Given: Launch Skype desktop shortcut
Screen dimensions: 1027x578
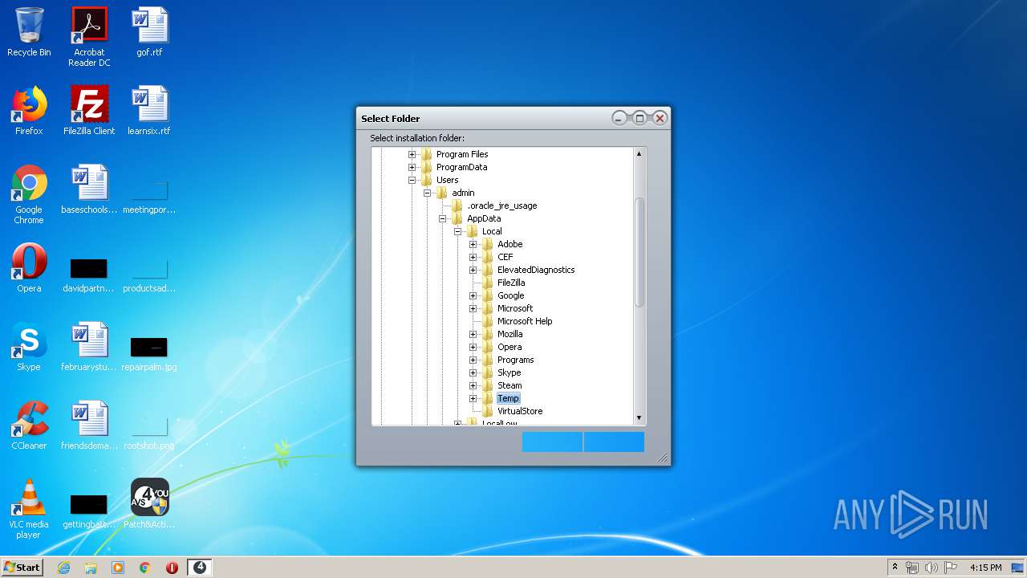Looking at the screenshot, I should tap(29, 347).
